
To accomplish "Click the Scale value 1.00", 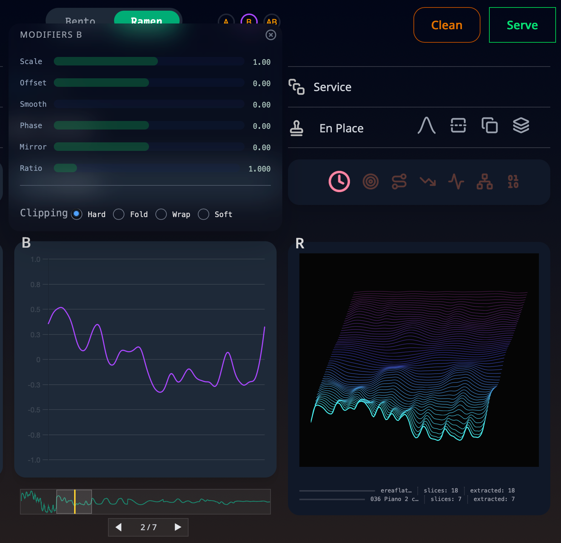I will (262, 62).
